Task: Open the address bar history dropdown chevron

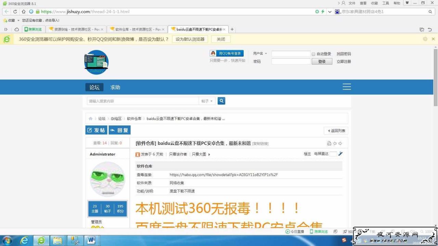Action: pyautogui.click(x=330, y=12)
